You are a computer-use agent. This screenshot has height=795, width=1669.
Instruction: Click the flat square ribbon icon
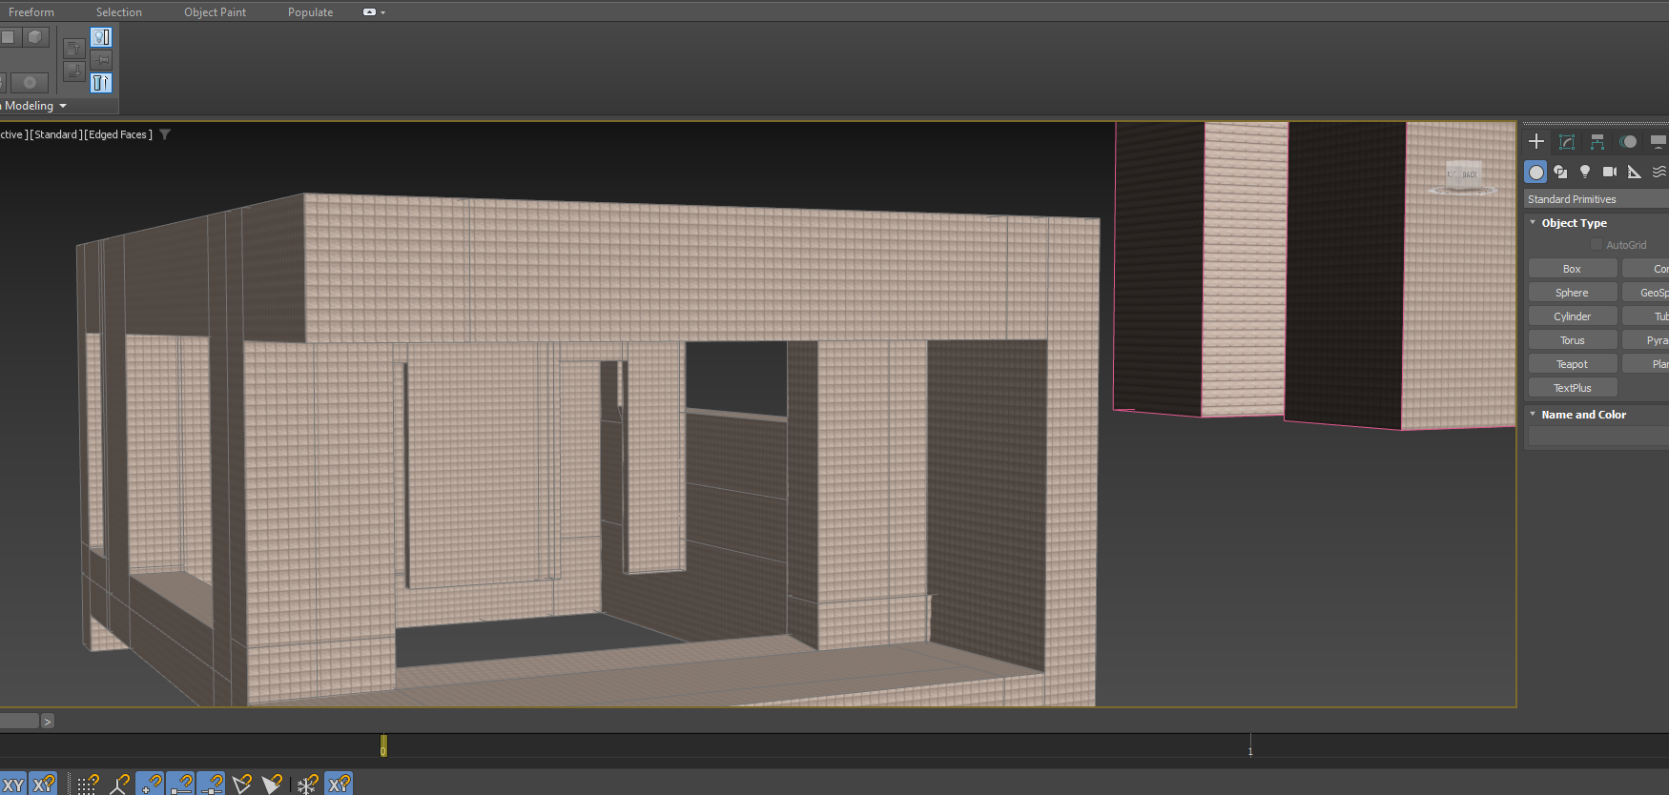(x=8, y=37)
